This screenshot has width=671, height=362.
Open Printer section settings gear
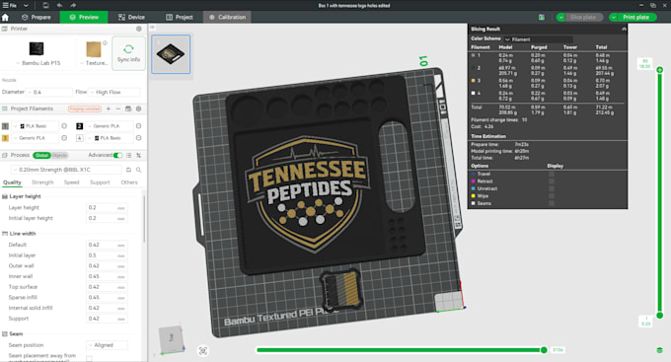[139, 29]
